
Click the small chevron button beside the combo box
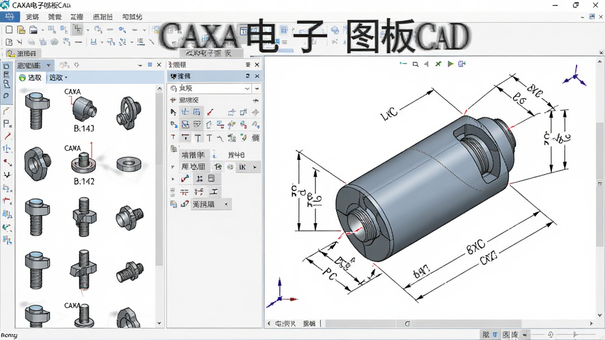[x=256, y=89]
